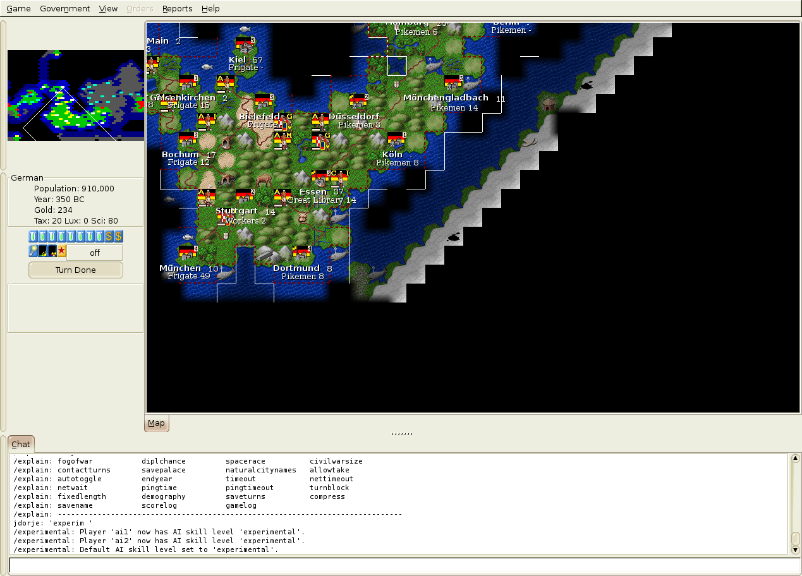Click the village hut east of Mönchengladbach

(549, 103)
